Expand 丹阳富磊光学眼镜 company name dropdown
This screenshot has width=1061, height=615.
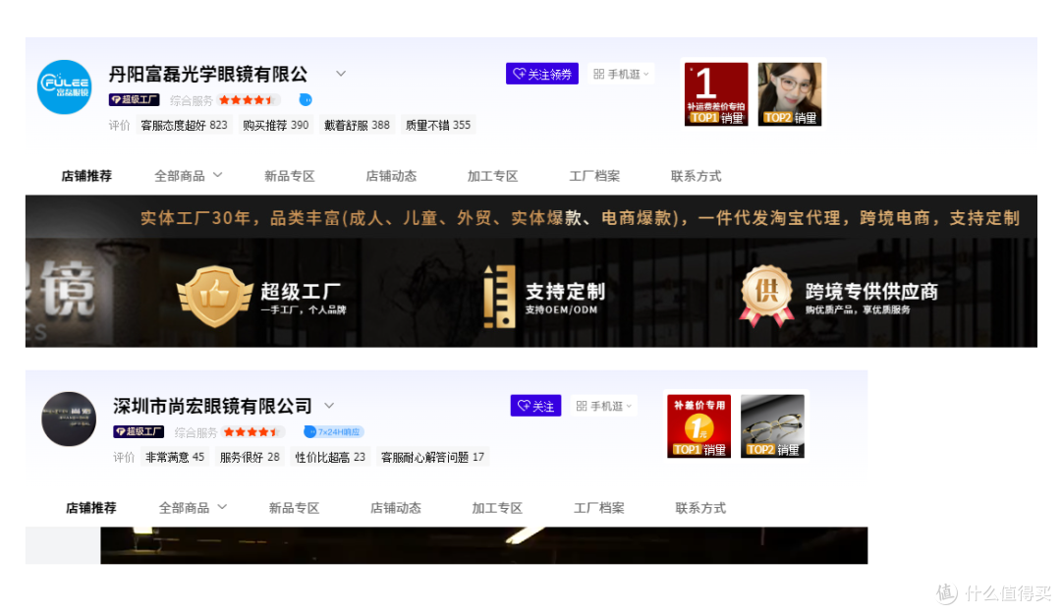click(341, 73)
